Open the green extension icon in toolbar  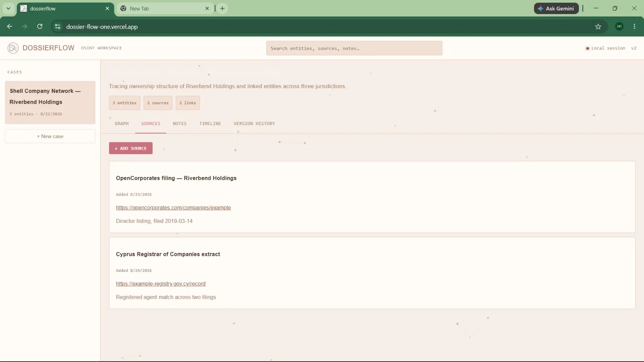tap(619, 27)
